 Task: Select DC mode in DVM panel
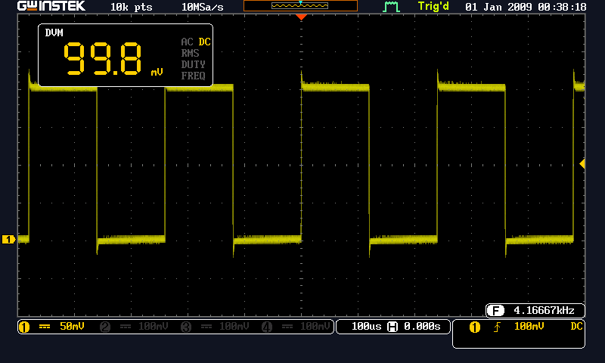click(204, 42)
